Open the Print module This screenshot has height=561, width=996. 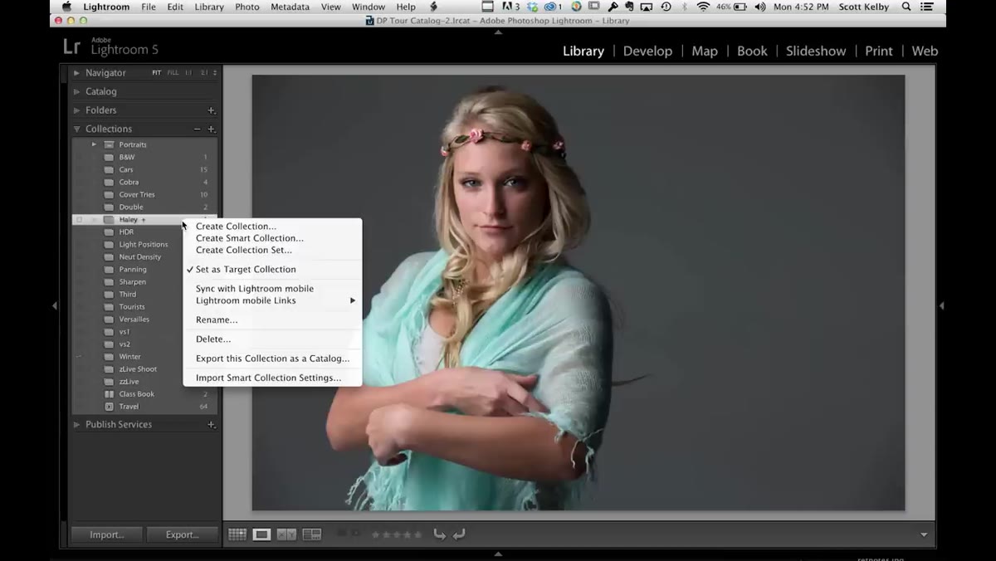[x=879, y=51]
